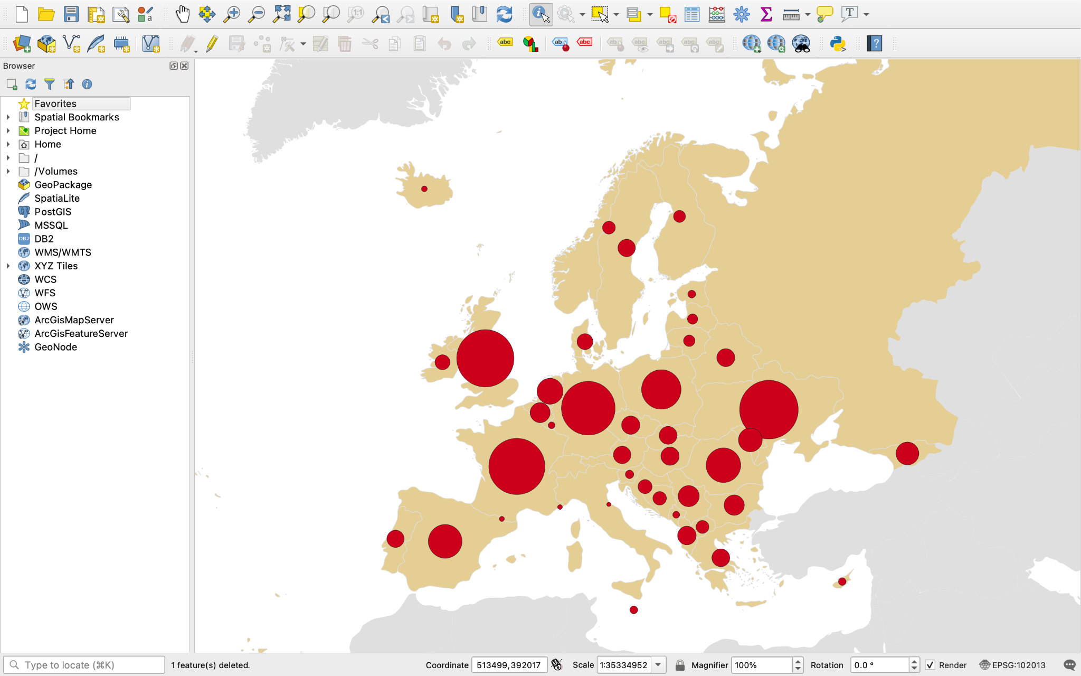Open the log messages panel

click(x=1071, y=665)
